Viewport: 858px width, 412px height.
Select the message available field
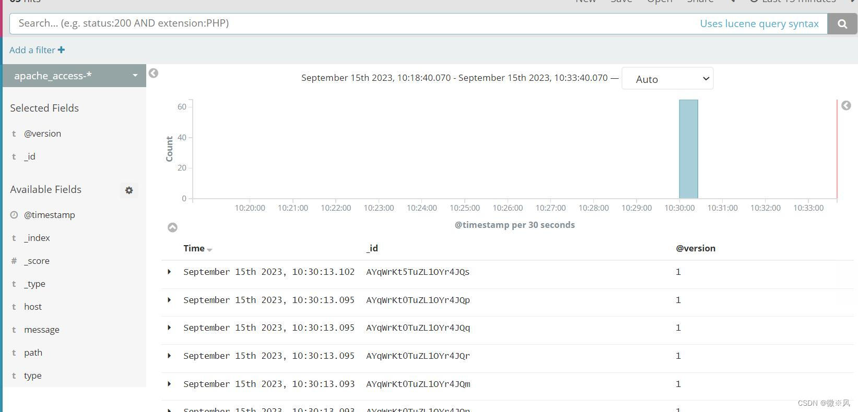42,330
